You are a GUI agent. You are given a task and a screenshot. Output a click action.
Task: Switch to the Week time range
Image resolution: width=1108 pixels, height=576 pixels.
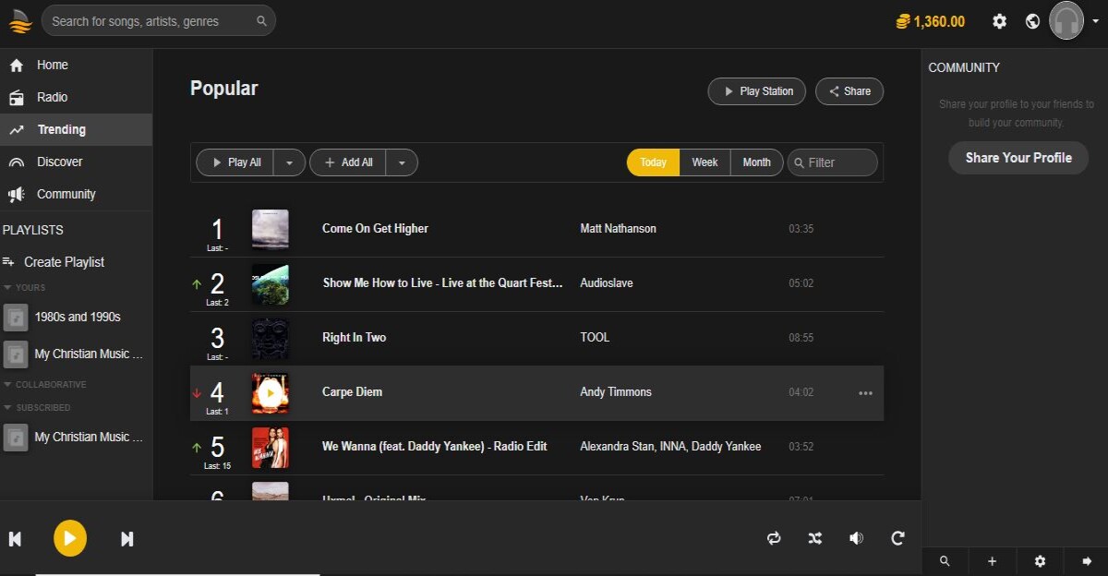tap(705, 162)
